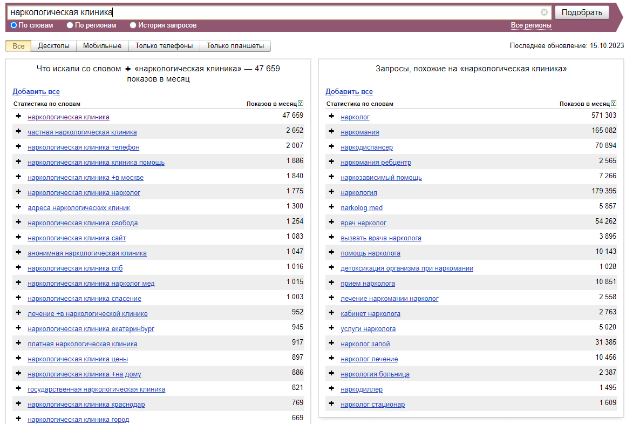Switch to the 'Только планшеты' tab

coord(235,46)
